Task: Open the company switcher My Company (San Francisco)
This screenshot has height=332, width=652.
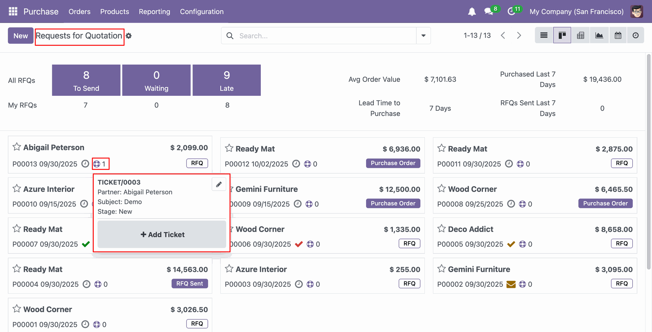Action: click(x=576, y=12)
